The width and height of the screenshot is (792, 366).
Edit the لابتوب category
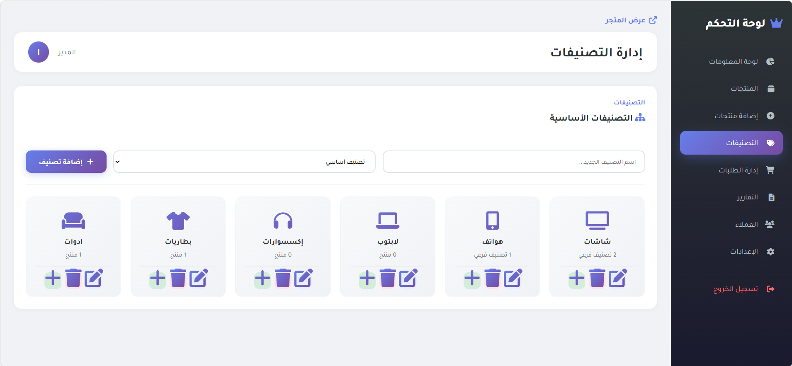coord(408,278)
